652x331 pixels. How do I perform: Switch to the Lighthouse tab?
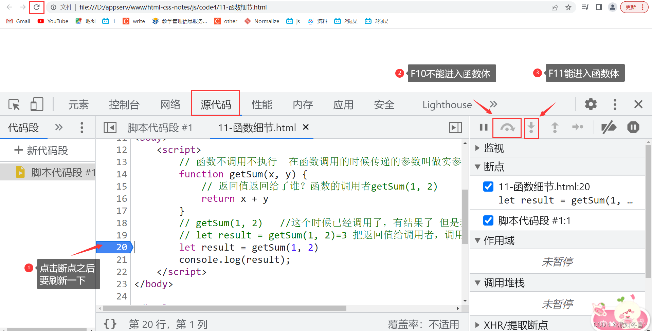pos(447,105)
